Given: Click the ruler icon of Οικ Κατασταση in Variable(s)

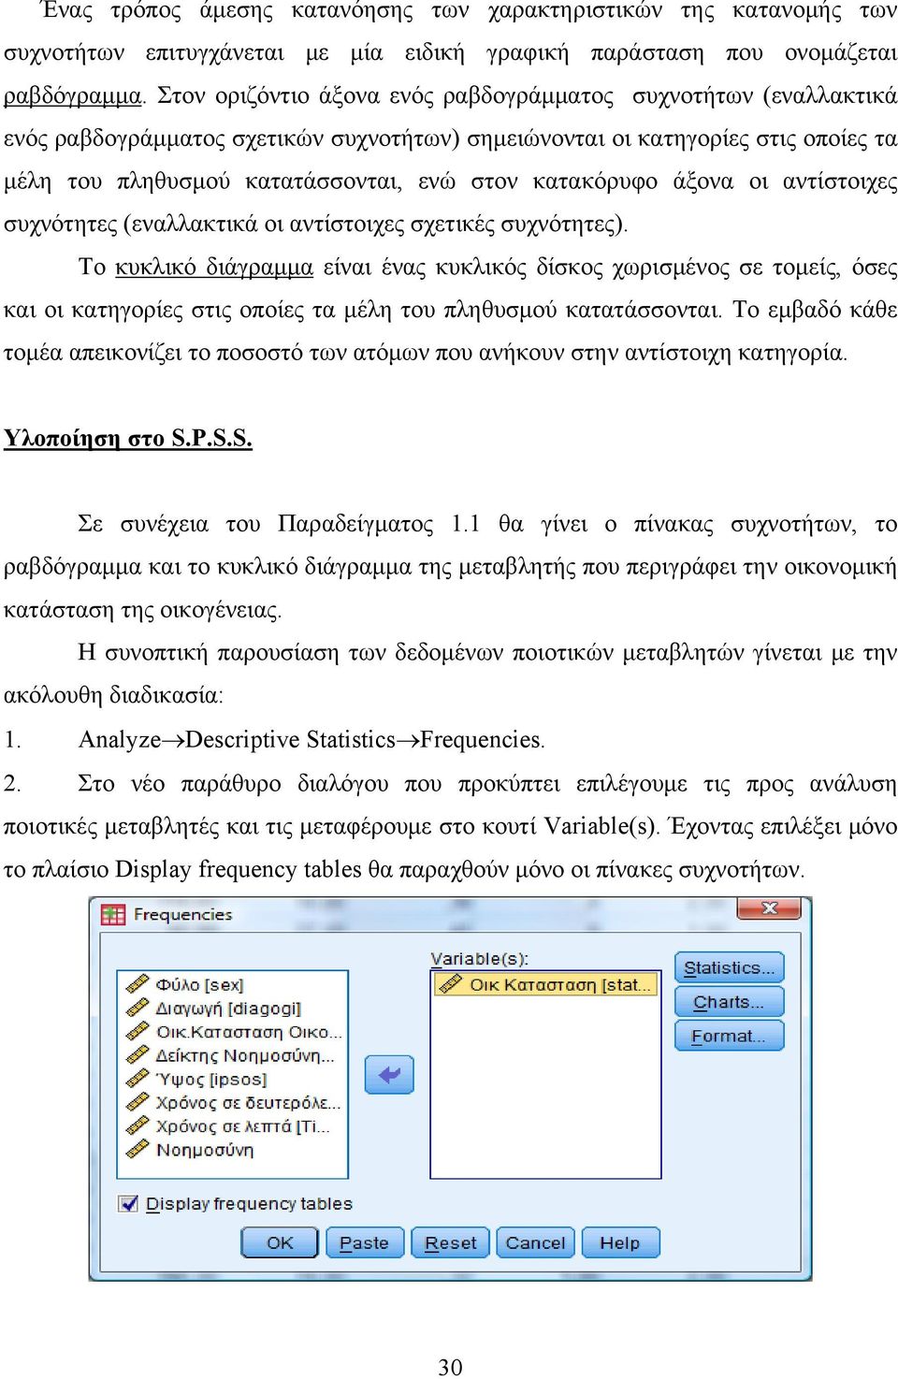Looking at the screenshot, I should coord(452,984).
